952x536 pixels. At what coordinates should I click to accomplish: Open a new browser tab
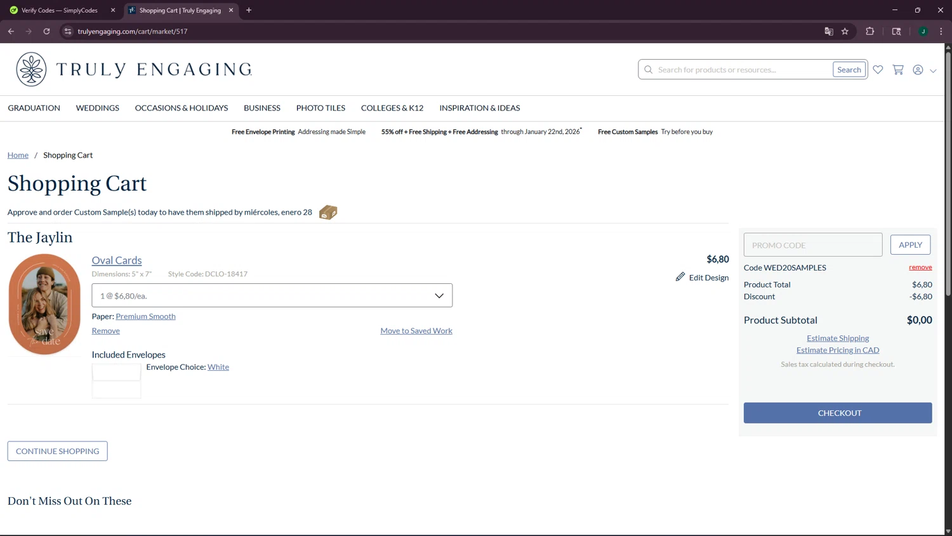point(249,10)
